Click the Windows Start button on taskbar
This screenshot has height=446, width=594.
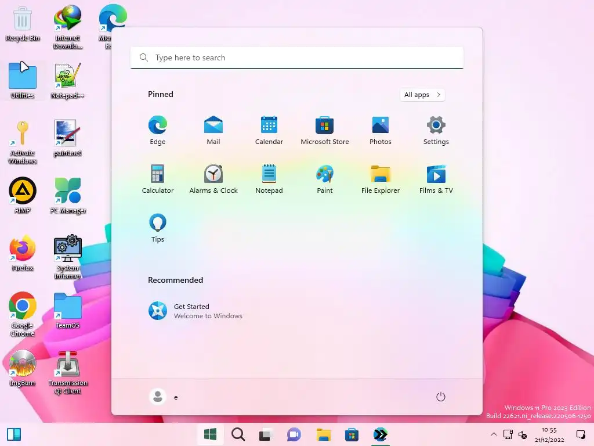[210, 434]
